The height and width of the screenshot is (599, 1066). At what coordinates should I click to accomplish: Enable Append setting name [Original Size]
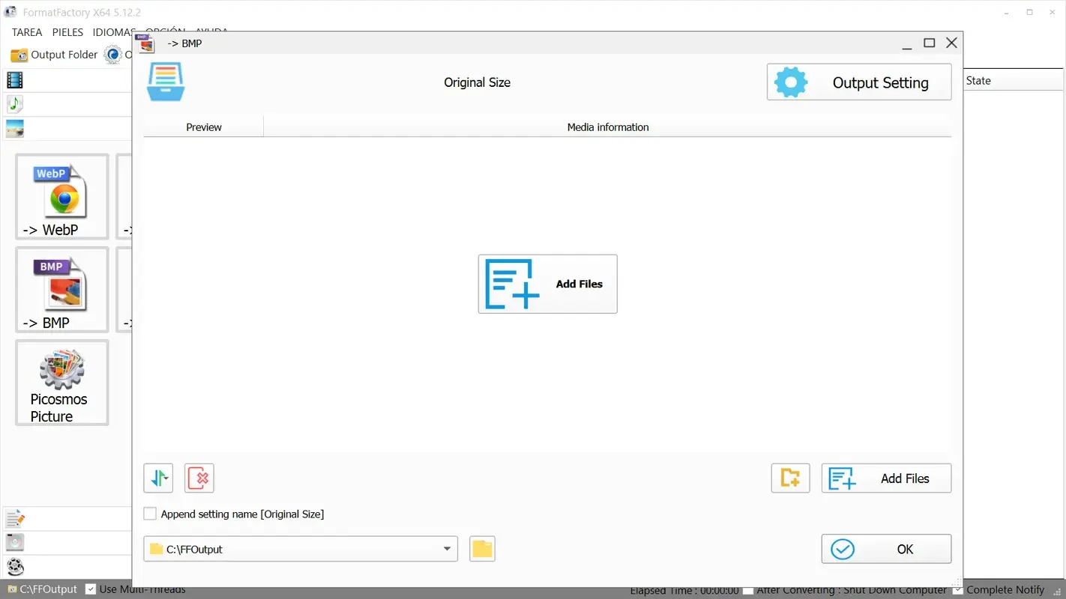pyautogui.click(x=149, y=514)
